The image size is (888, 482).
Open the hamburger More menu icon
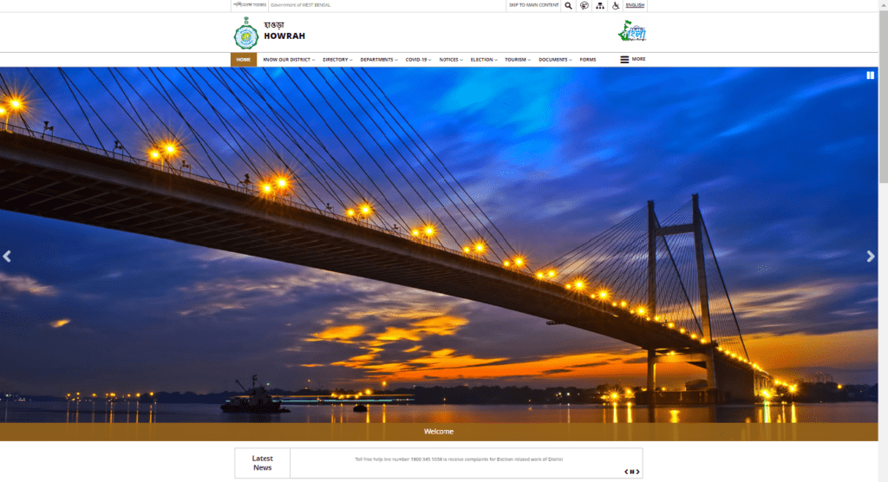tap(624, 60)
